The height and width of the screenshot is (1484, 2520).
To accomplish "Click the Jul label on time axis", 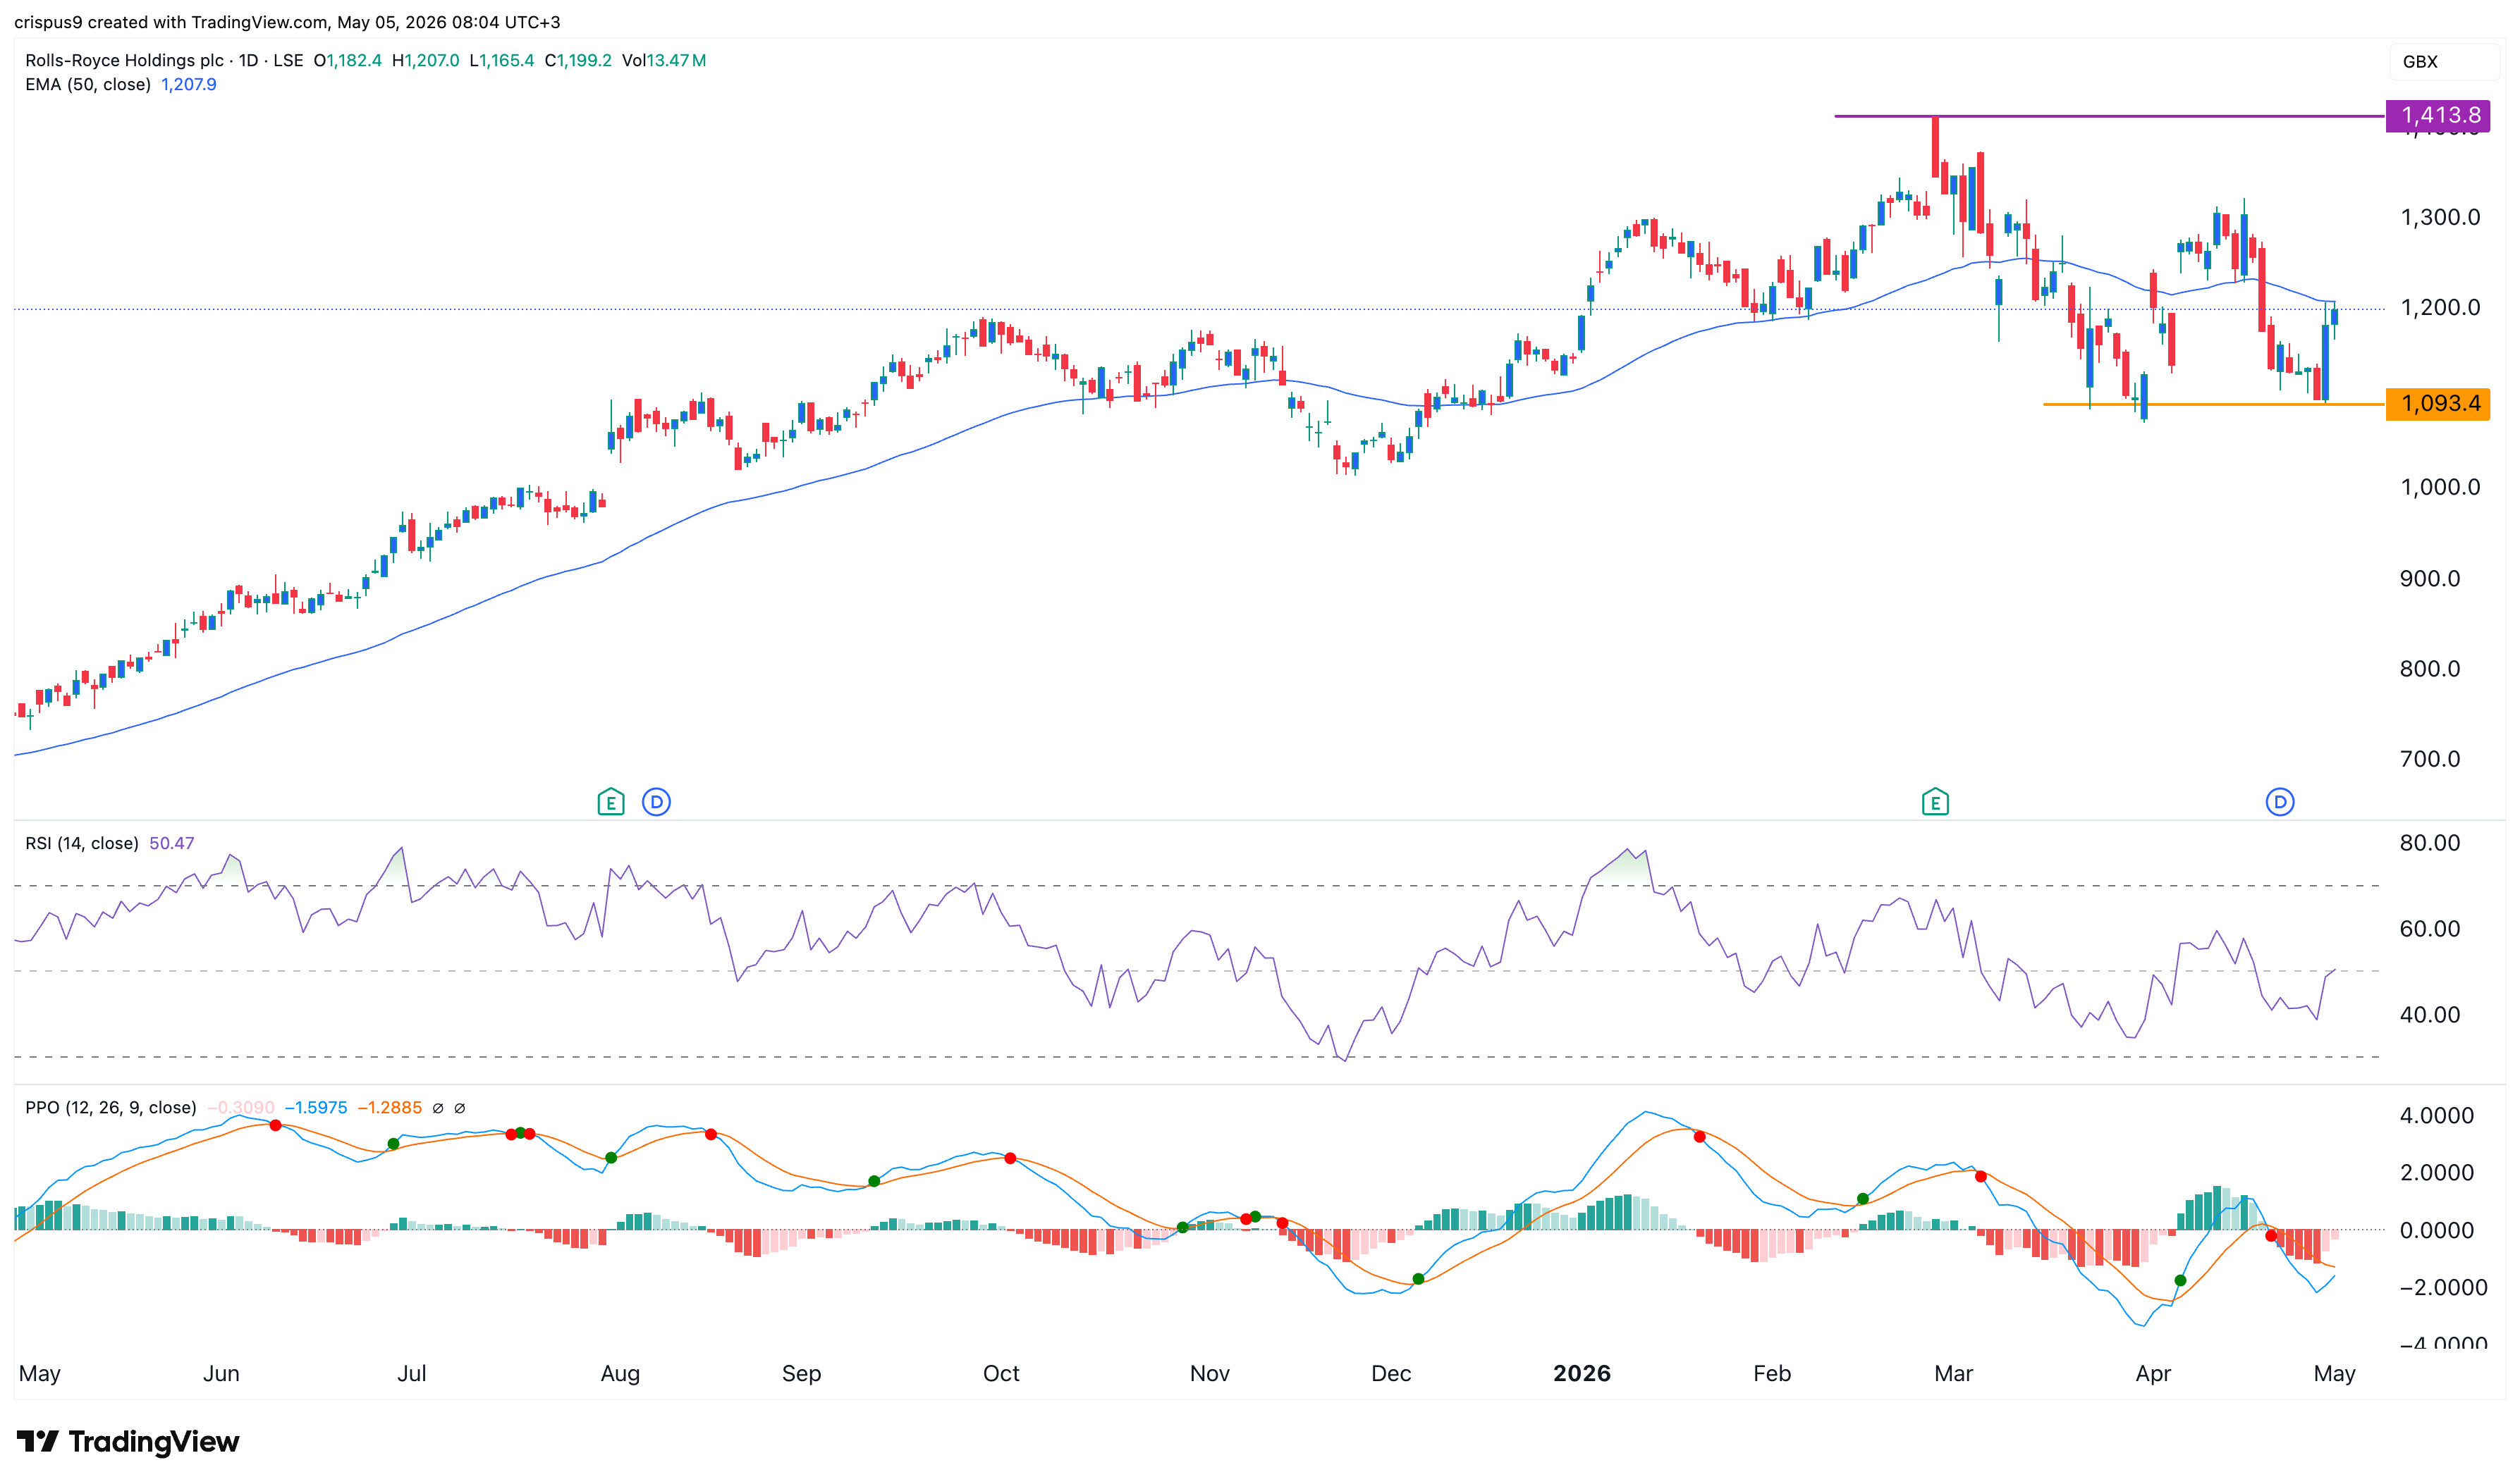I will 412,1374.
